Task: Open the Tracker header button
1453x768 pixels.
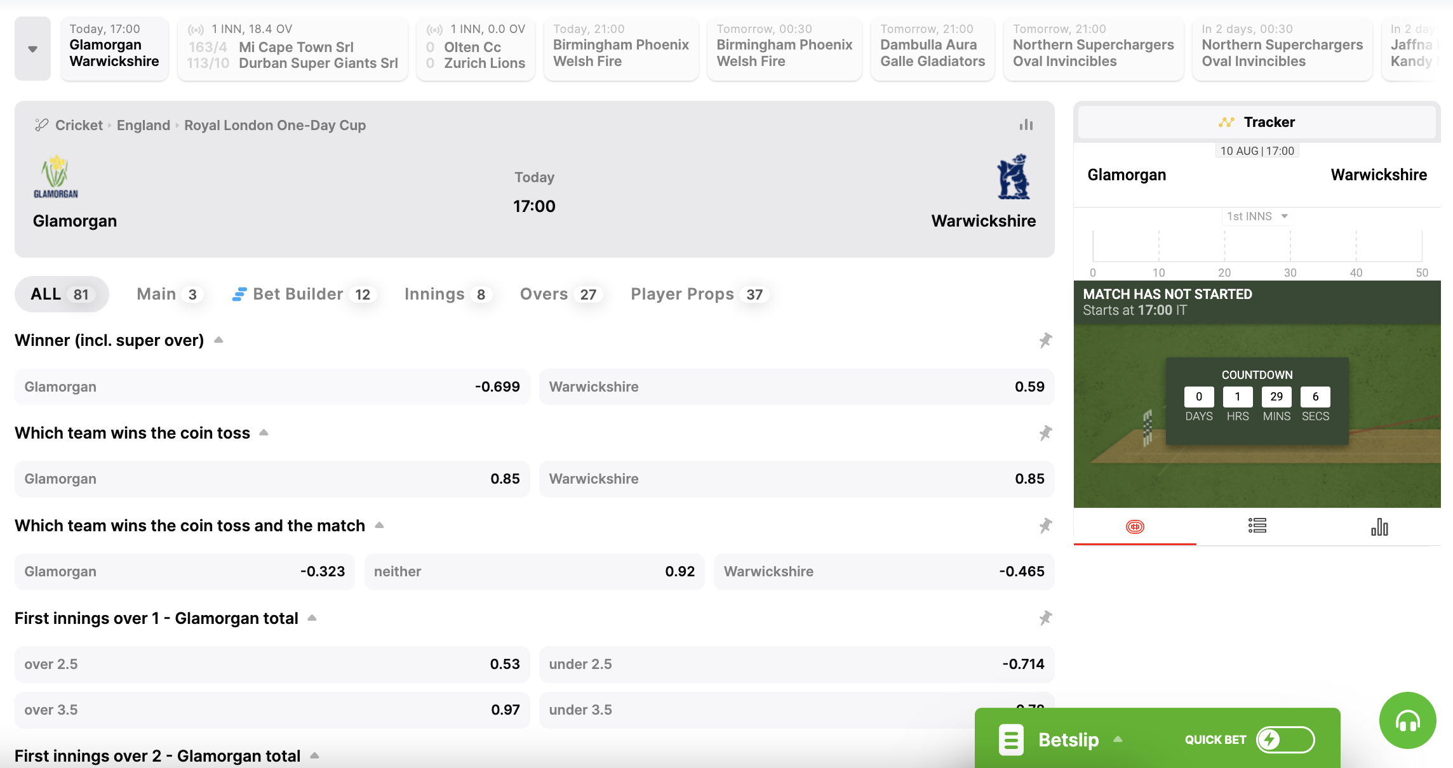Action: (1257, 122)
